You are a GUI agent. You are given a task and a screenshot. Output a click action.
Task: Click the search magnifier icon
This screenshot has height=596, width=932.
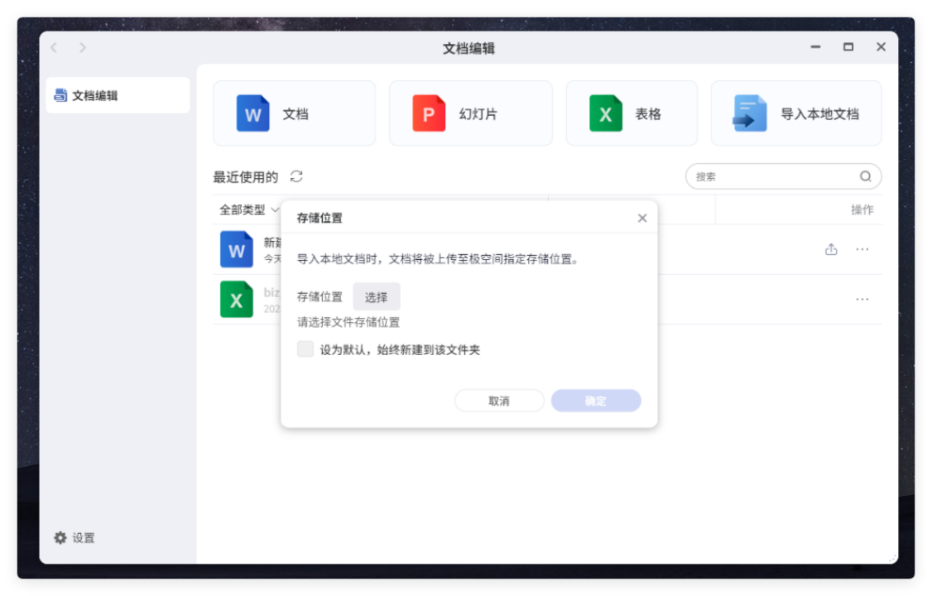(865, 176)
